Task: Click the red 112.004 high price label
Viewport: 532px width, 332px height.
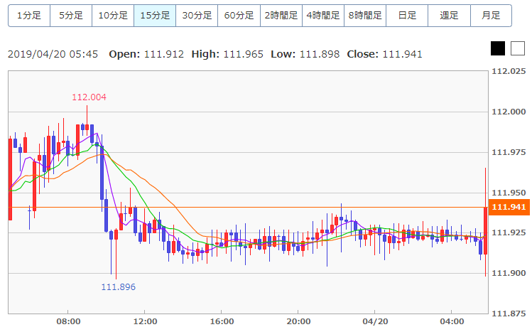Action: coord(88,97)
